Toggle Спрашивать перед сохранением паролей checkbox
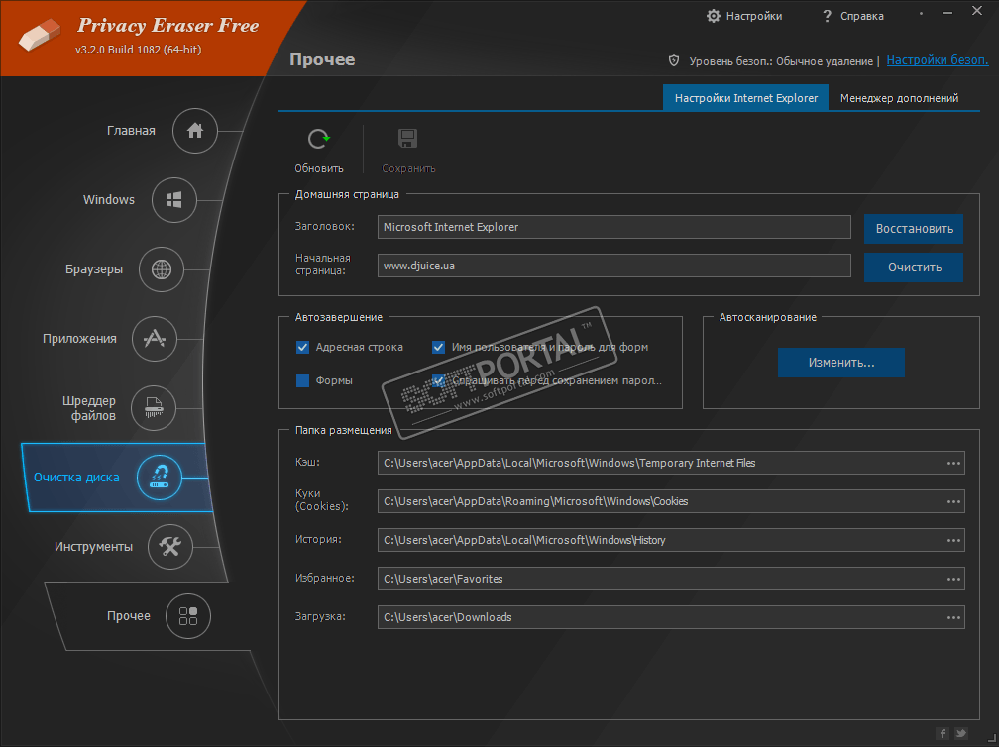This screenshot has height=747, width=999. [x=438, y=380]
